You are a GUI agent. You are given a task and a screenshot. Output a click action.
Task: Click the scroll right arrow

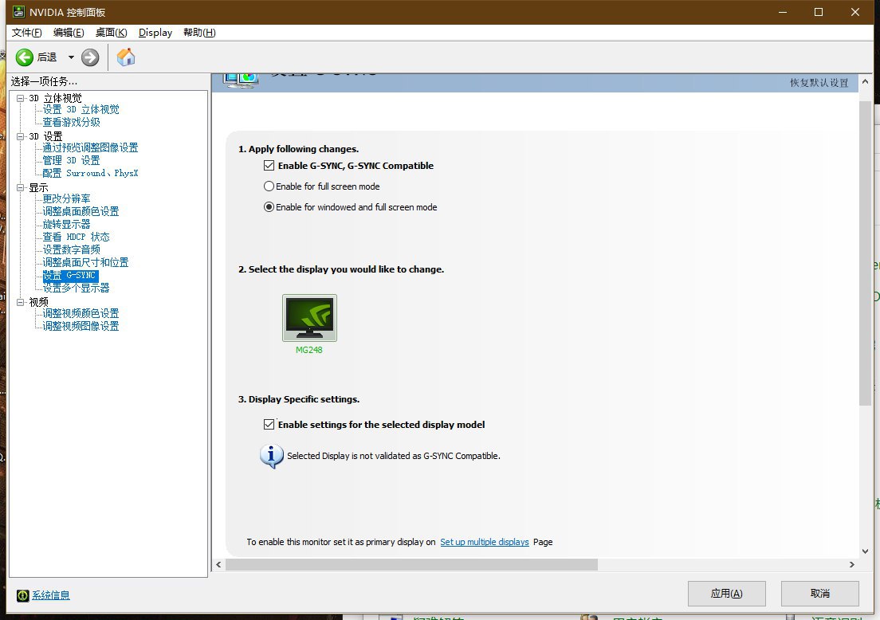coord(851,564)
